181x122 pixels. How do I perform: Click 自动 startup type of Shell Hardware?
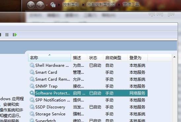pos(109,65)
